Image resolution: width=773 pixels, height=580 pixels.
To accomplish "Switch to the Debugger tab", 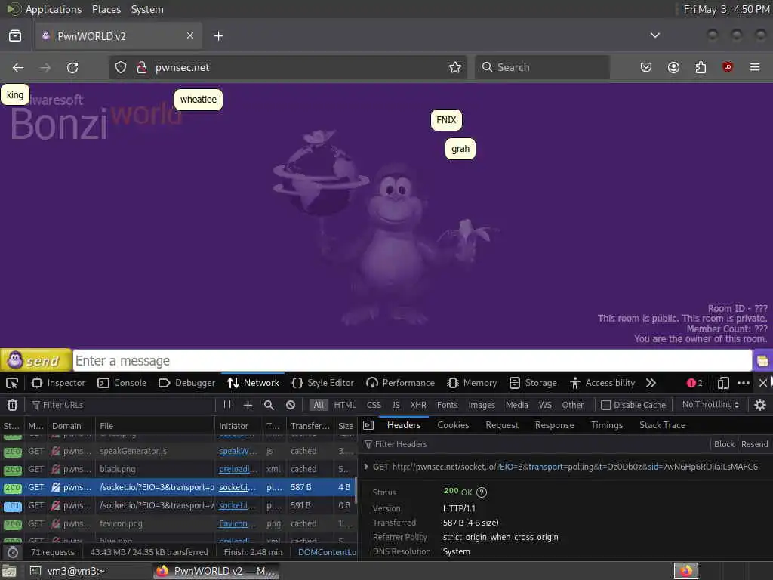I will click(187, 383).
